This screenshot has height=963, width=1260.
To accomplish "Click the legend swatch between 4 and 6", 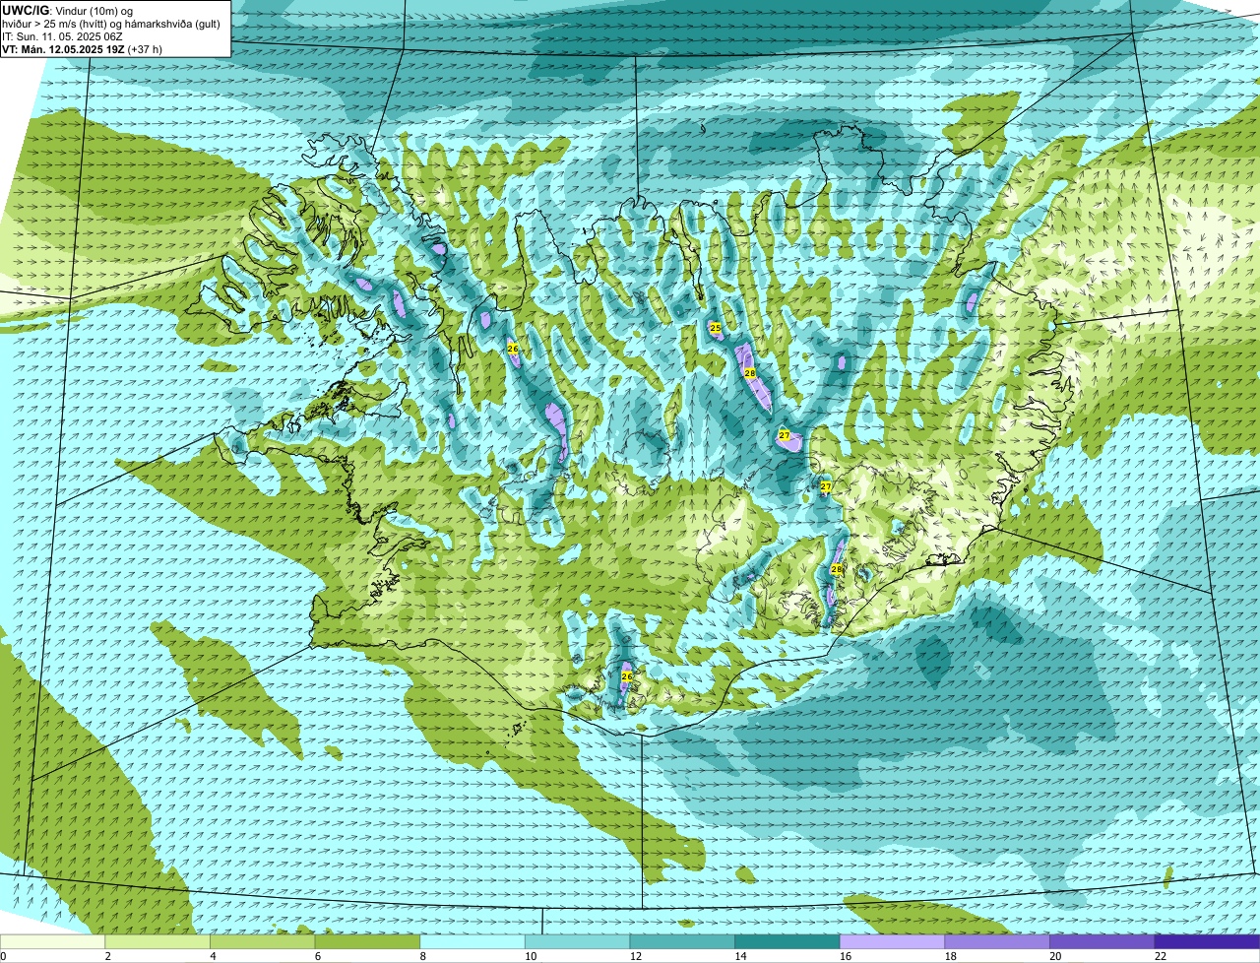I will point(262,942).
